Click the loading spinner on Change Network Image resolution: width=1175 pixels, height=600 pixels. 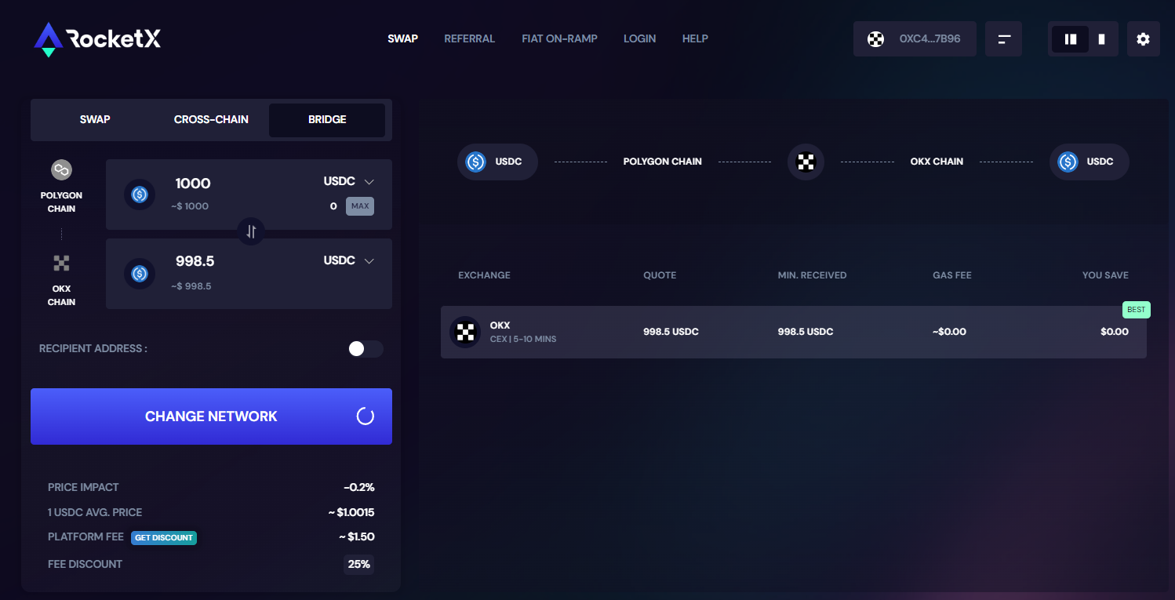(365, 416)
